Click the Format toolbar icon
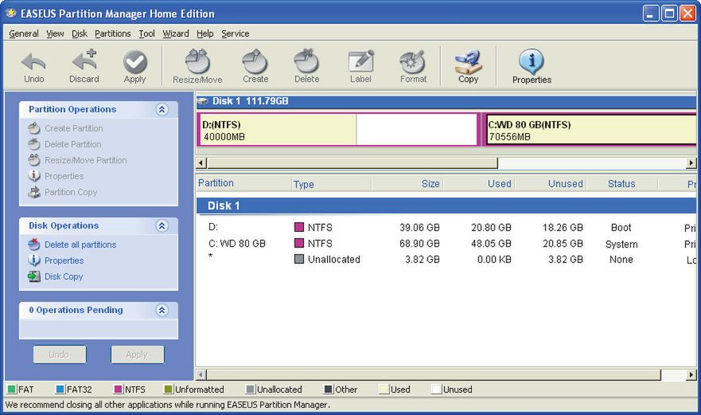The image size is (701, 415). click(413, 61)
